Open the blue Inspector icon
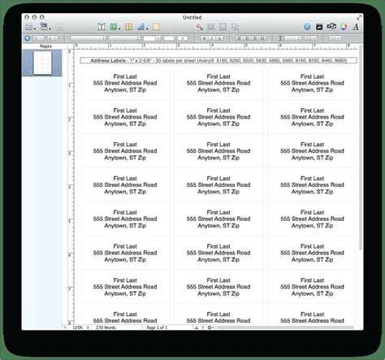Viewport: 385px width, 360px height. coord(307,27)
